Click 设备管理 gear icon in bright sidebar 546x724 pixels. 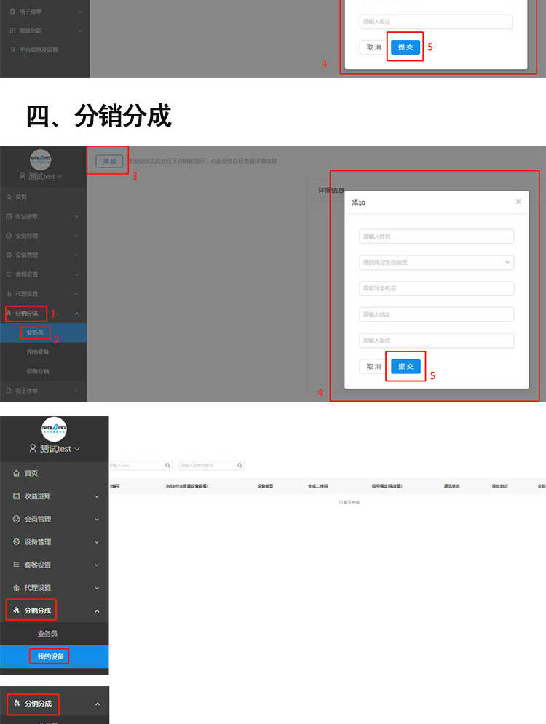[16, 541]
